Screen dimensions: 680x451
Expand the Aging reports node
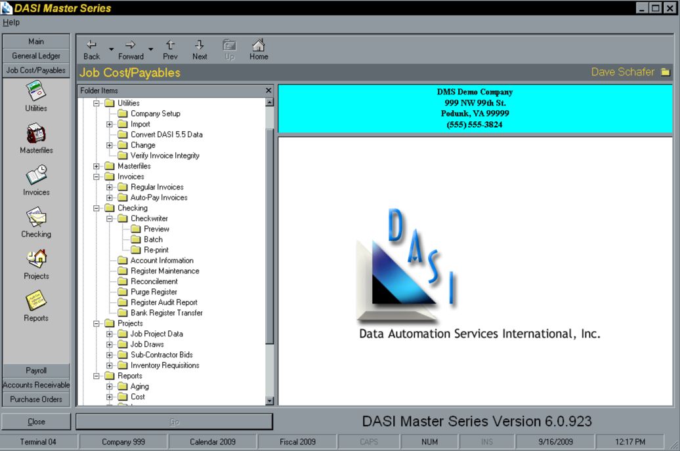(109, 387)
